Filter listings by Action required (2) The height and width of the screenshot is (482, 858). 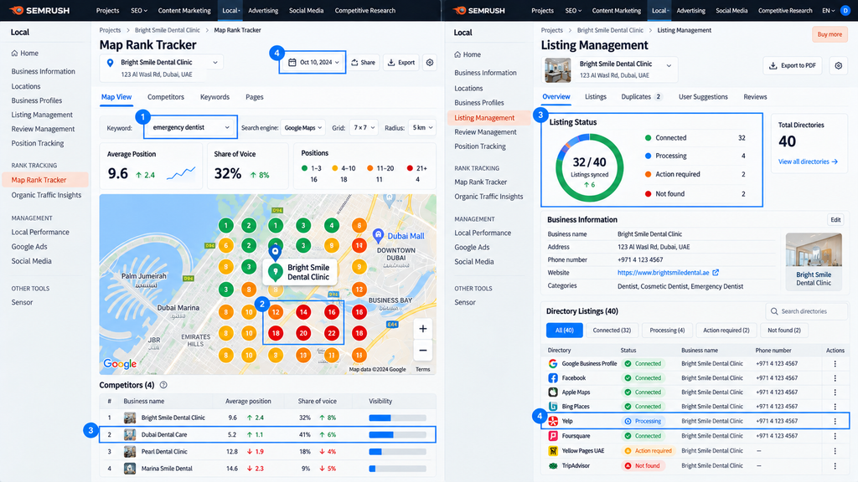726,330
